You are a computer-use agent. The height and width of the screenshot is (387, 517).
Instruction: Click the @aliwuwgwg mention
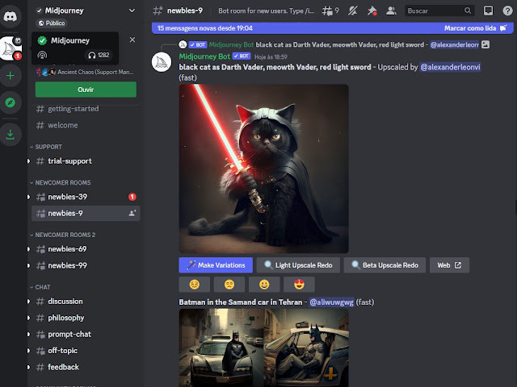pos(331,302)
